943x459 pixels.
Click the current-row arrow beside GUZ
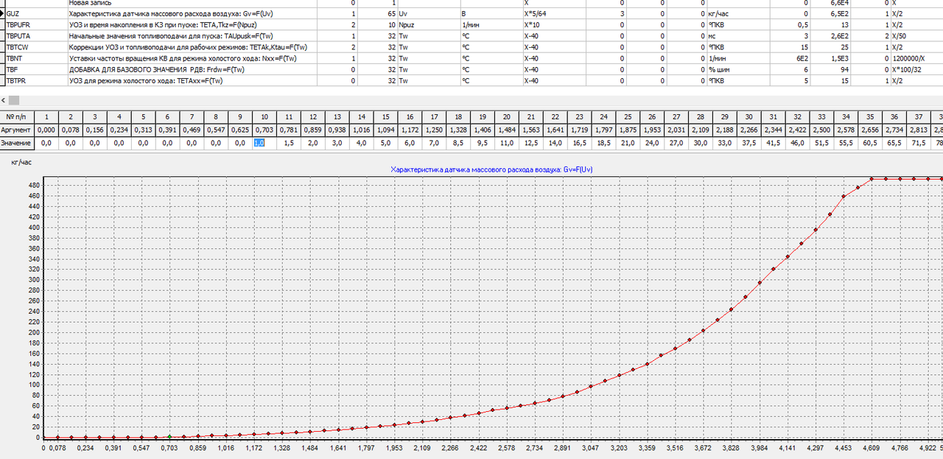click(2, 14)
